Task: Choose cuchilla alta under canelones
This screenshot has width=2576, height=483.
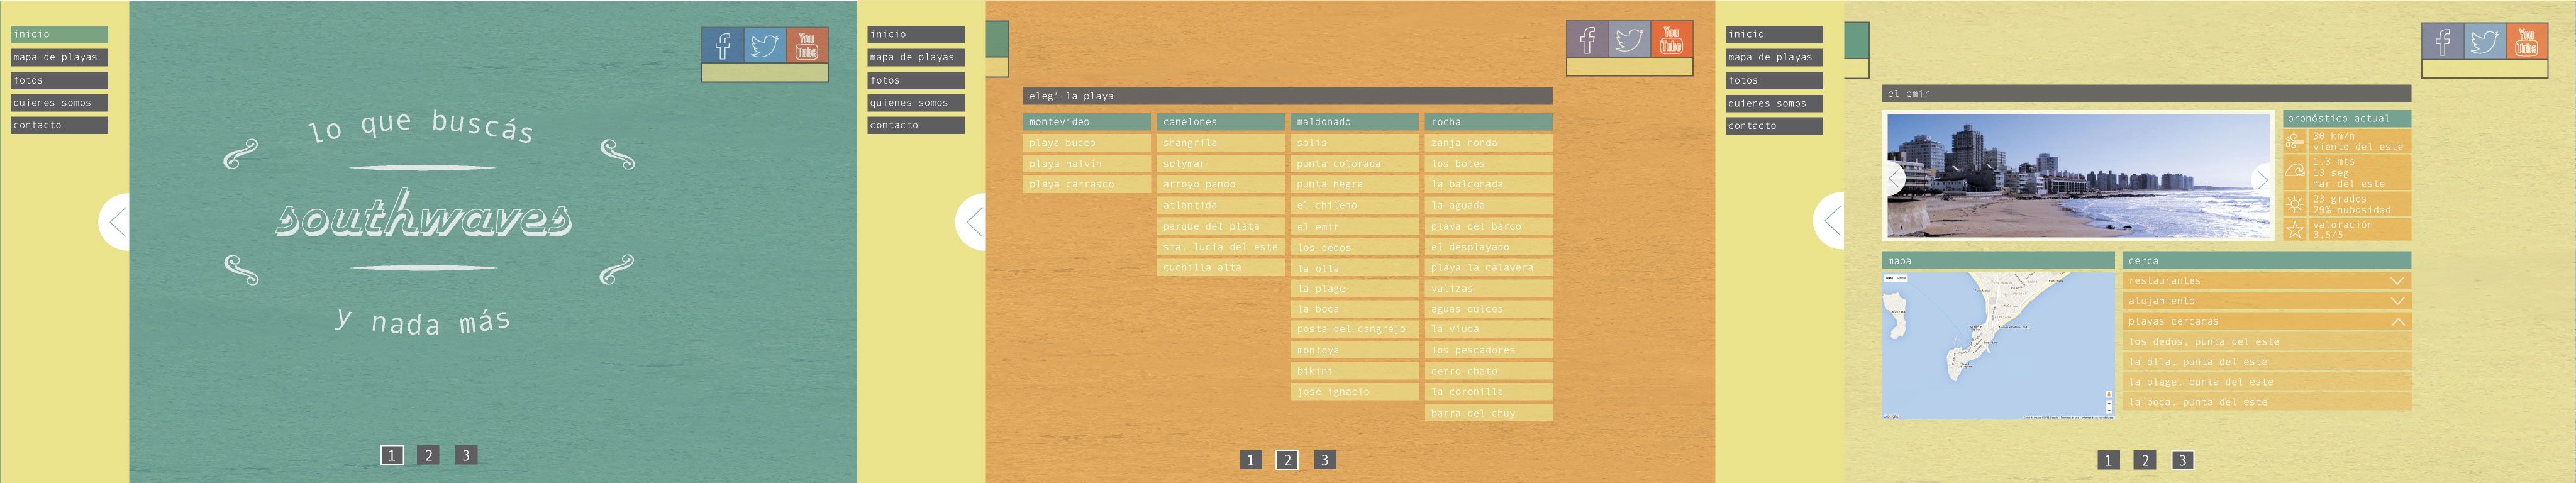Action: 1220,267
